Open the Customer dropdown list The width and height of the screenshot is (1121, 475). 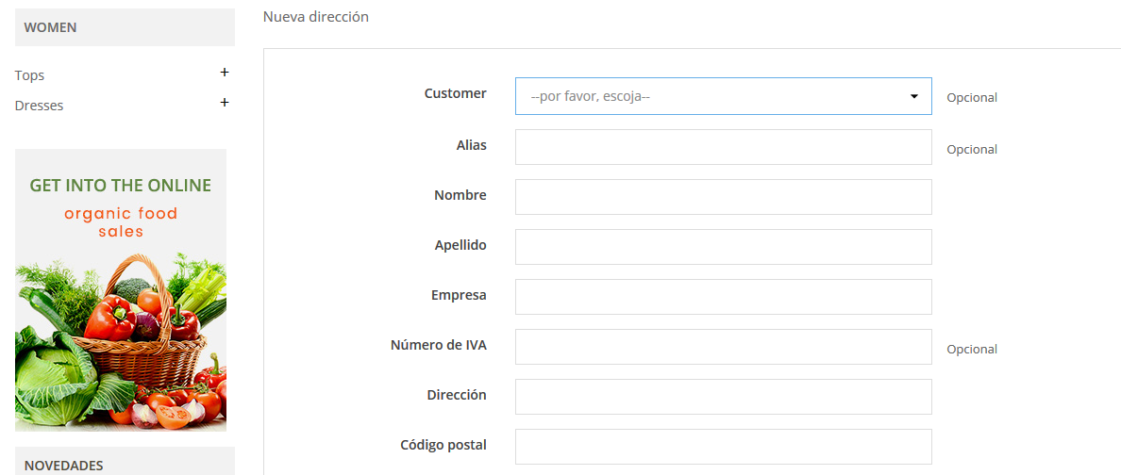point(723,96)
